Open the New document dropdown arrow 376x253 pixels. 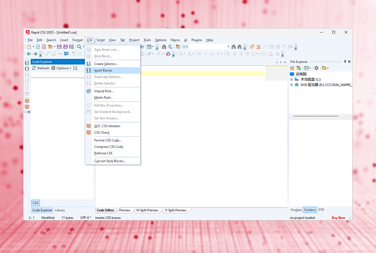tap(33, 47)
